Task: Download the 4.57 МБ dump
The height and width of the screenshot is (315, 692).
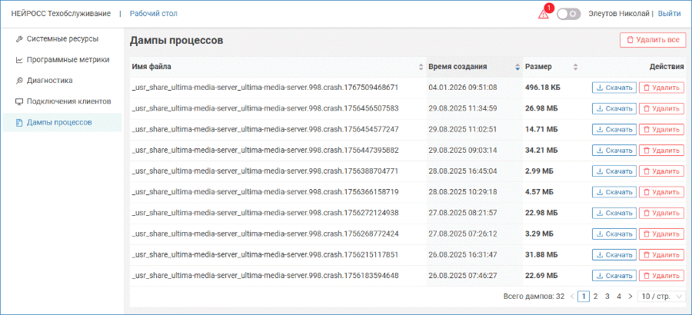Action: pos(614,192)
